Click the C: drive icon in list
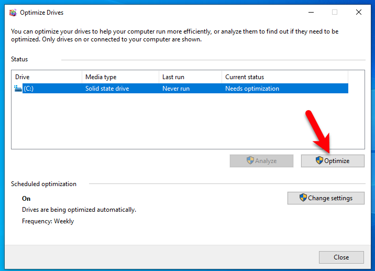The height and width of the screenshot is (271, 375). [x=18, y=89]
